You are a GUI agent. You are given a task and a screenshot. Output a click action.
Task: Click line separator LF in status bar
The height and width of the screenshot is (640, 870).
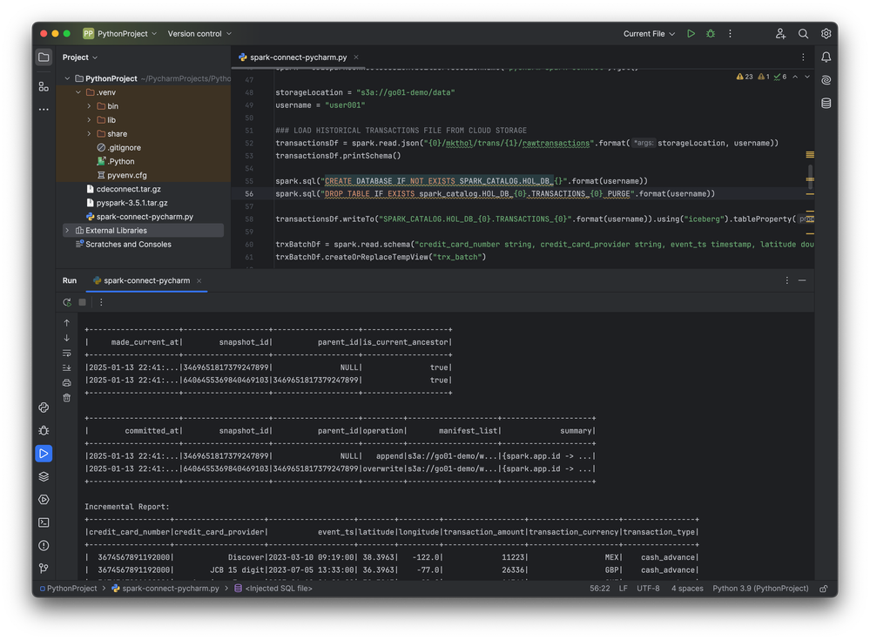click(x=623, y=589)
